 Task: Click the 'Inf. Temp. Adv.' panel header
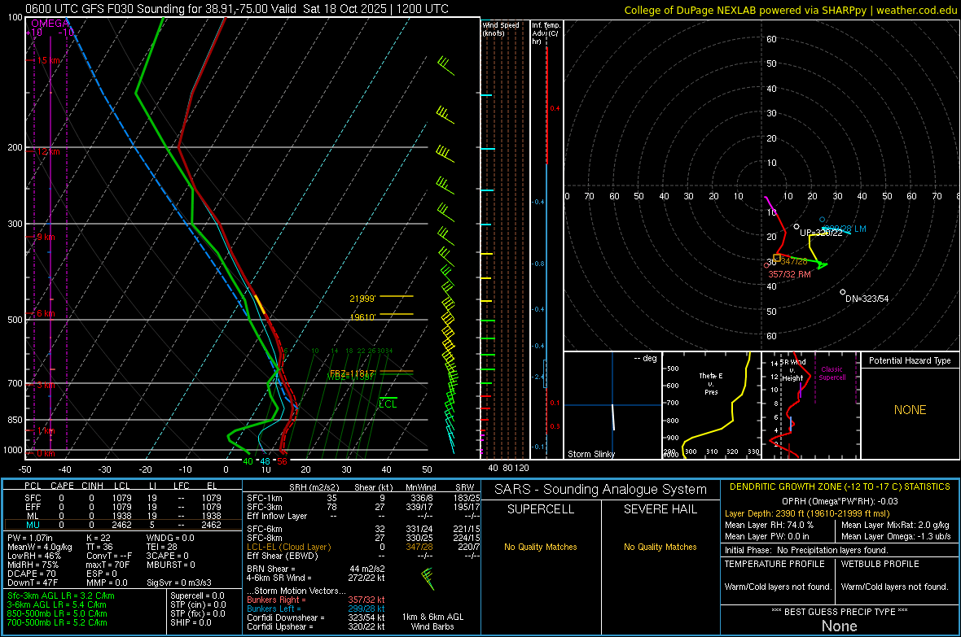(546, 33)
